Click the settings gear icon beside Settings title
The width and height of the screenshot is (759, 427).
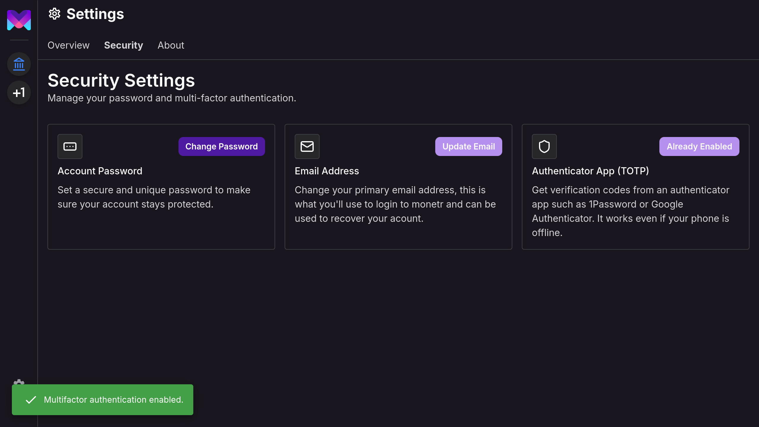(x=55, y=14)
